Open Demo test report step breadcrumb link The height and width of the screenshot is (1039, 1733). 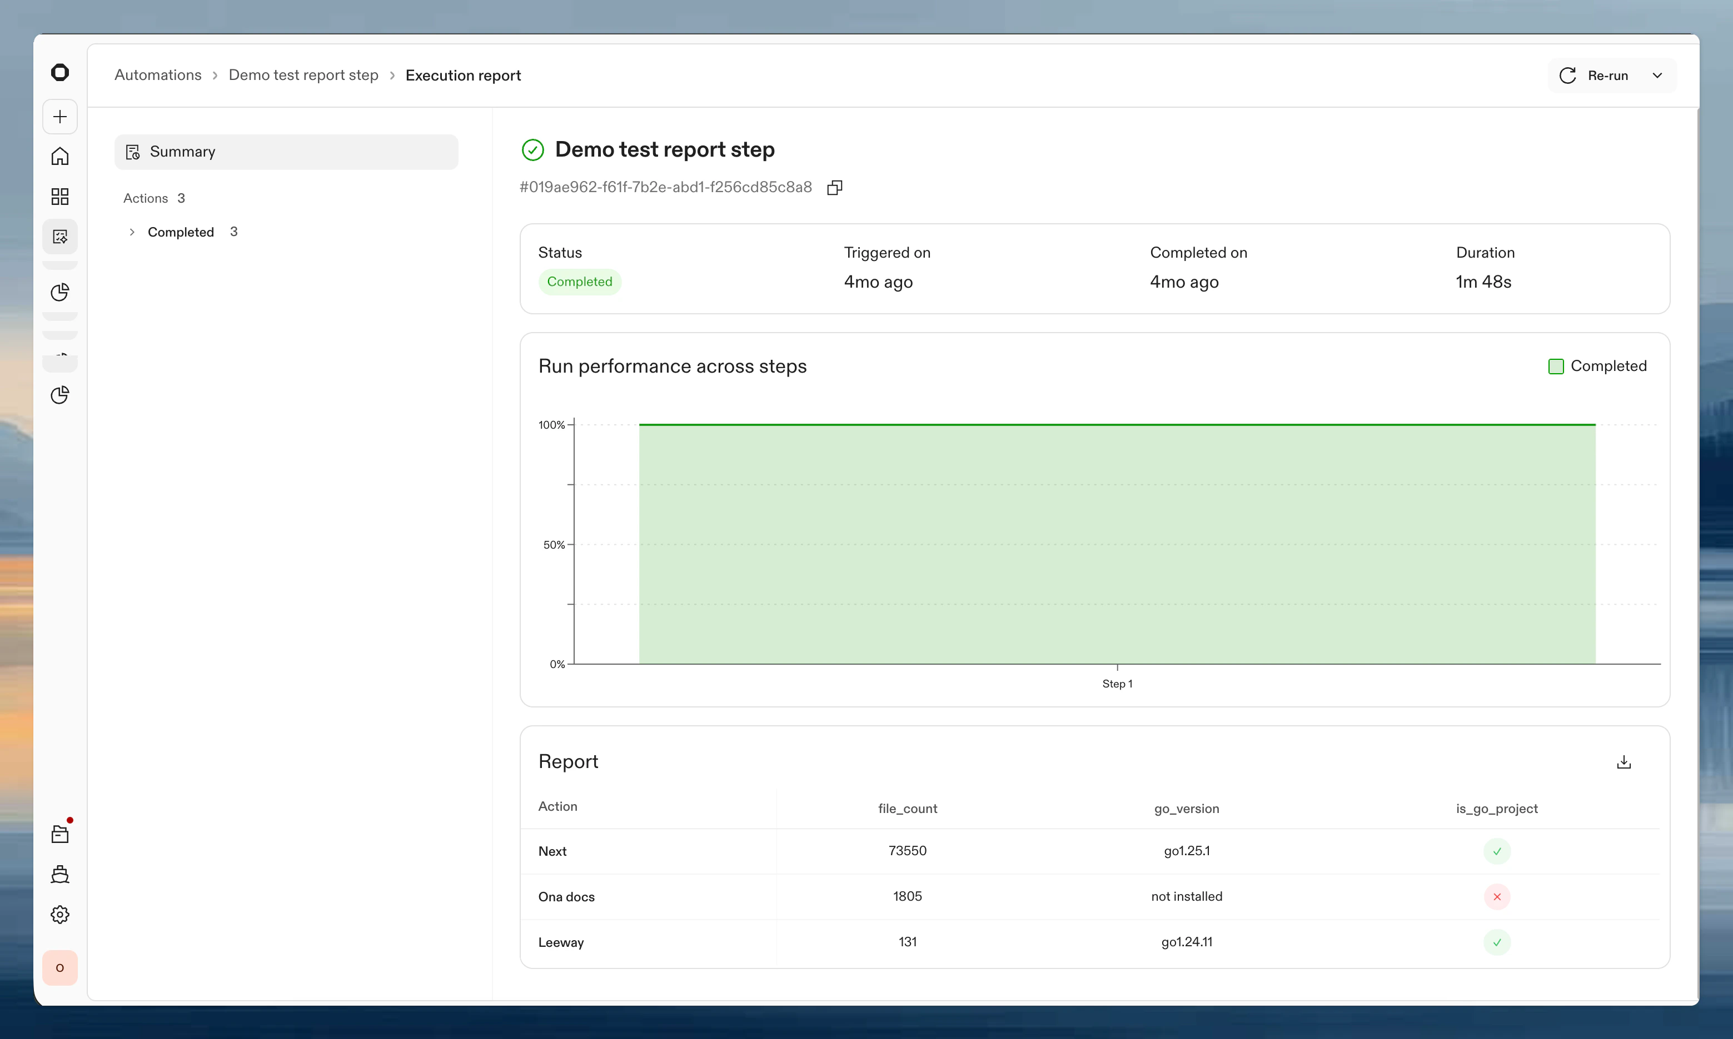(303, 74)
